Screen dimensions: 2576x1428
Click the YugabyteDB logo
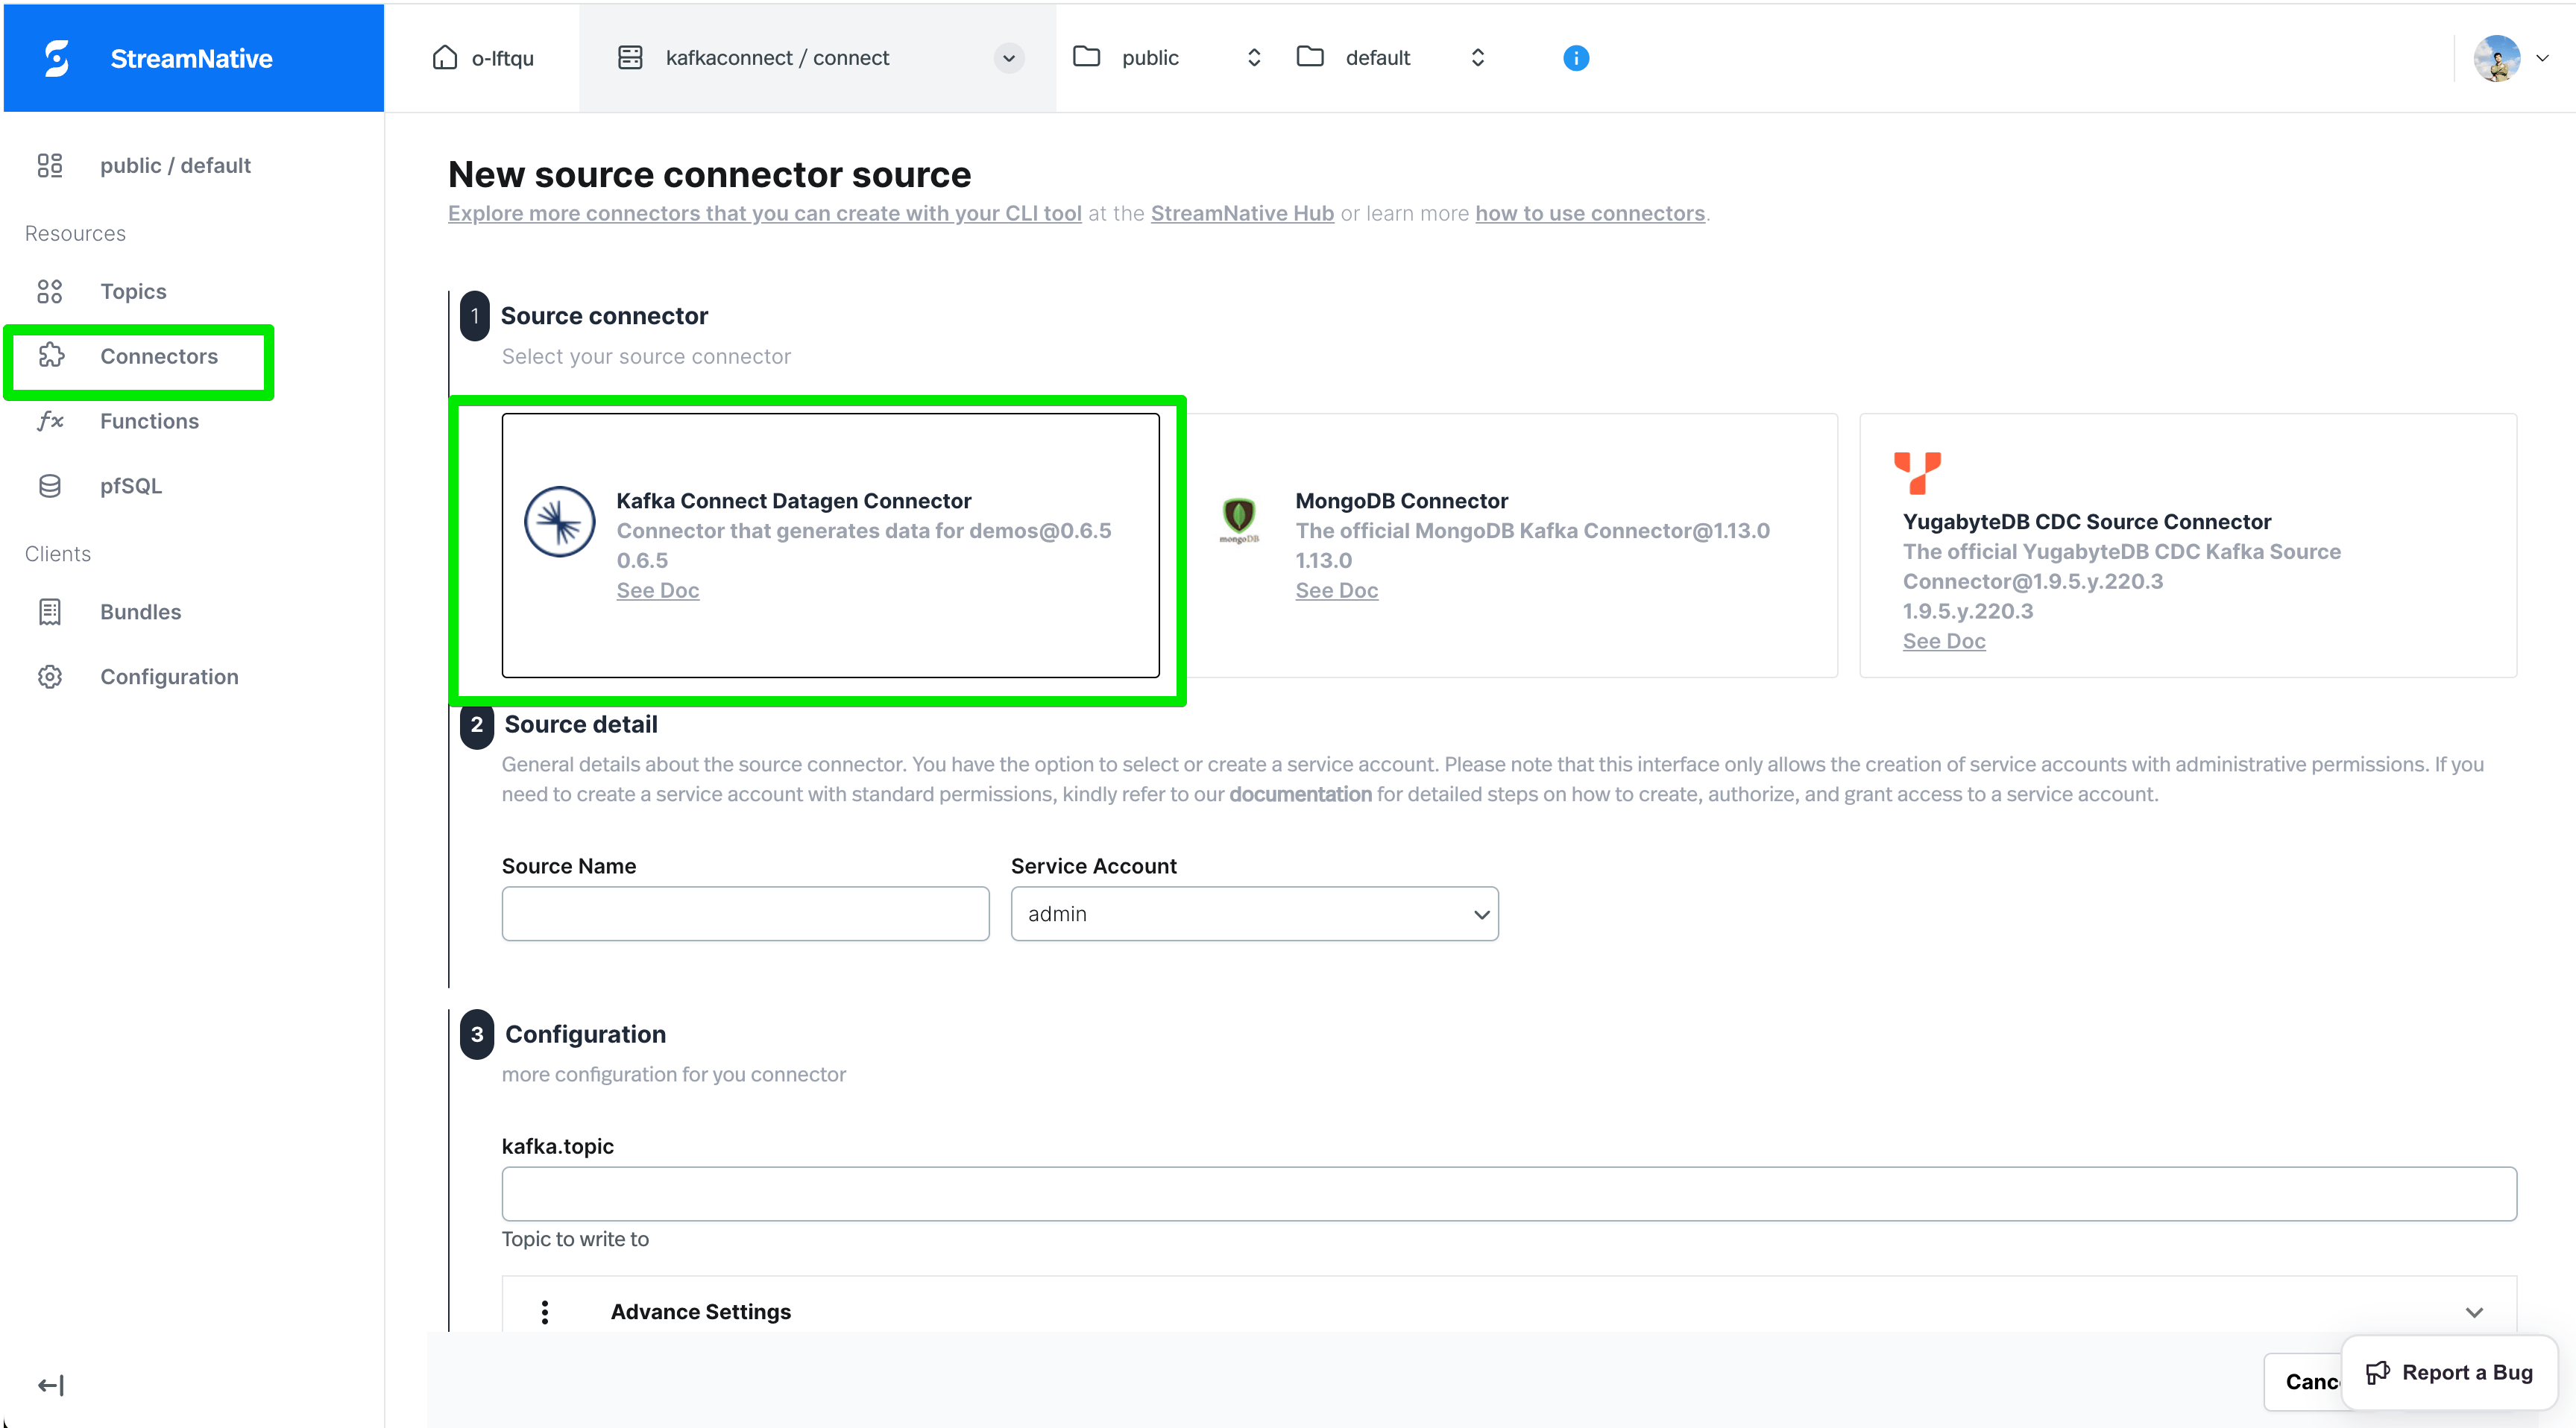coord(1916,473)
